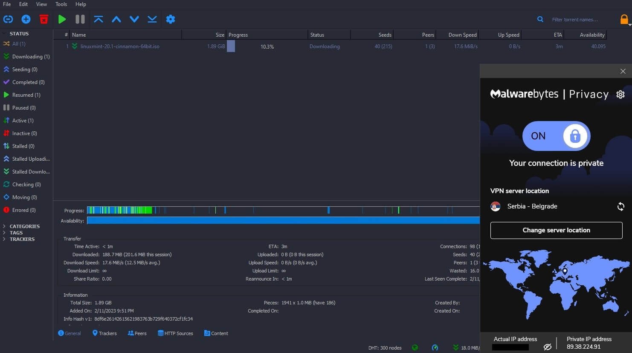Sort torrents by Size column
This screenshot has height=353, width=632.
pos(204,35)
